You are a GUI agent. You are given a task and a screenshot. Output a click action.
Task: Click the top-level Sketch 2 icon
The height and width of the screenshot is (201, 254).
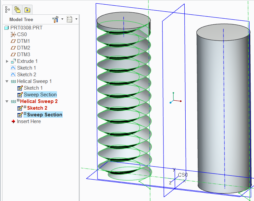pyautogui.click(x=13, y=74)
